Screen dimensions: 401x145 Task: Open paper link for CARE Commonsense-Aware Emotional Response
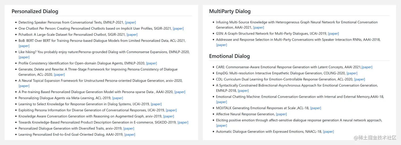click(367, 67)
